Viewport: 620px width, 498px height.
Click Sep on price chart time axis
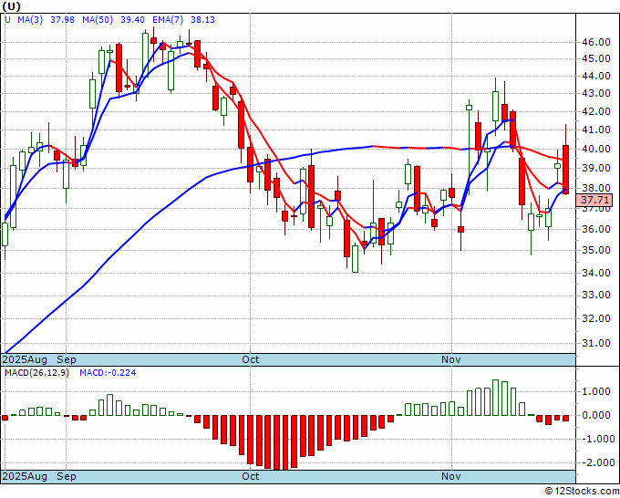tap(66, 359)
